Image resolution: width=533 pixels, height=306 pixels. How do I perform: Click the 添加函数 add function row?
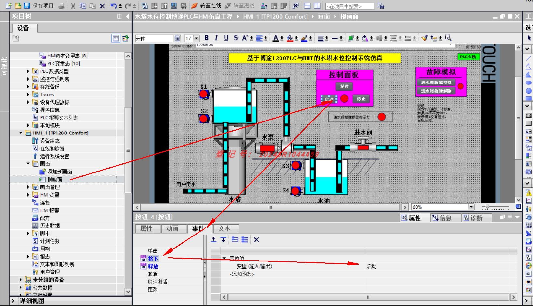(242, 274)
